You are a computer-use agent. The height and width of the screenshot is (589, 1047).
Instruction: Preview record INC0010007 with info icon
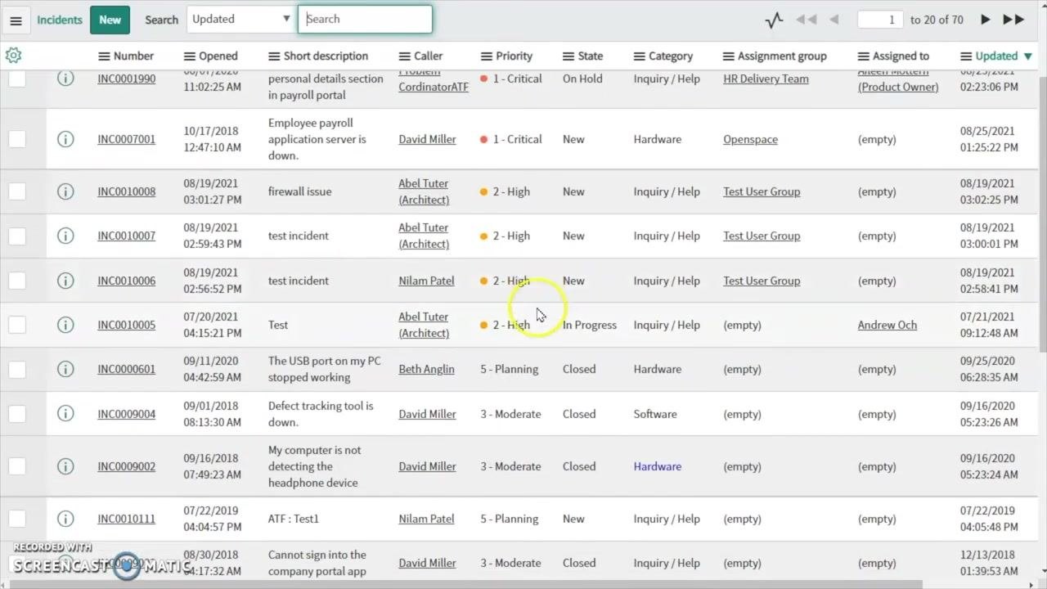[x=65, y=236]
